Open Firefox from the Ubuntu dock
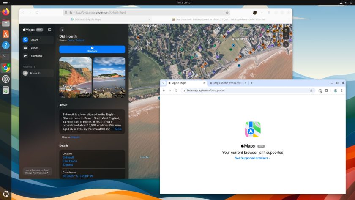Viewport: 355px width, 200px height. pos(5,11)
